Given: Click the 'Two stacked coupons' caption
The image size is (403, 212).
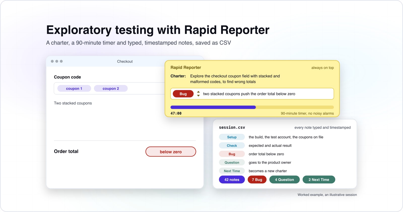Looking at the screenshot, I should coord(73,103).
